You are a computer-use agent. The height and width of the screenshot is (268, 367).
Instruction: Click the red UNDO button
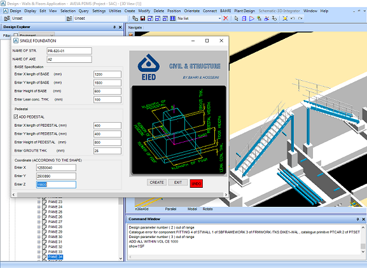coord(197,184)
